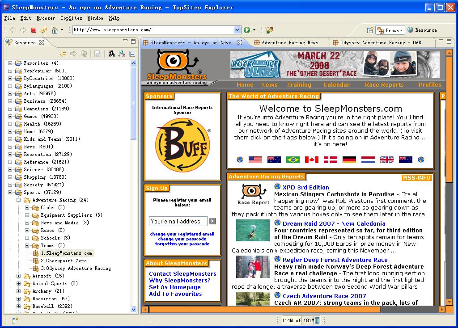Click the email address input field

tap(178, 221)
